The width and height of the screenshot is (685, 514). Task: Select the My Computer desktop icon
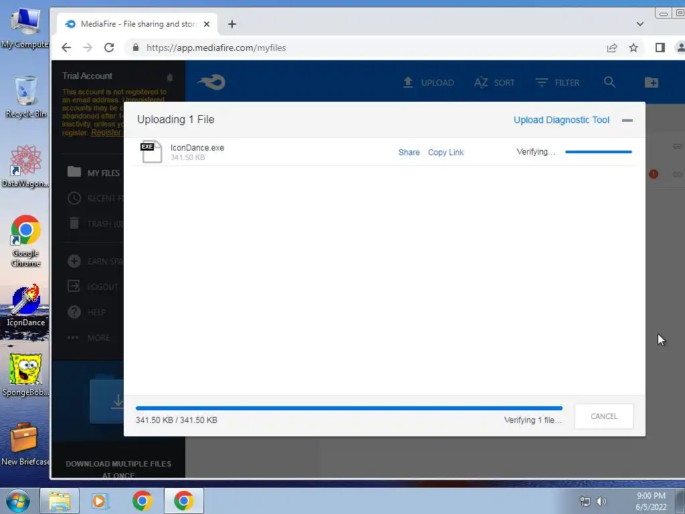point(25,28)
